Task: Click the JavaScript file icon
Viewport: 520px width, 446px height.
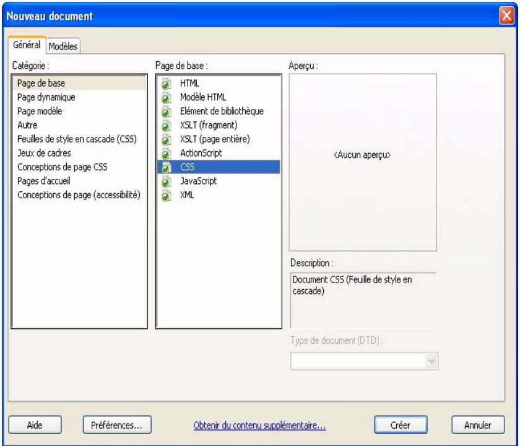Action: tap(167, 181)
